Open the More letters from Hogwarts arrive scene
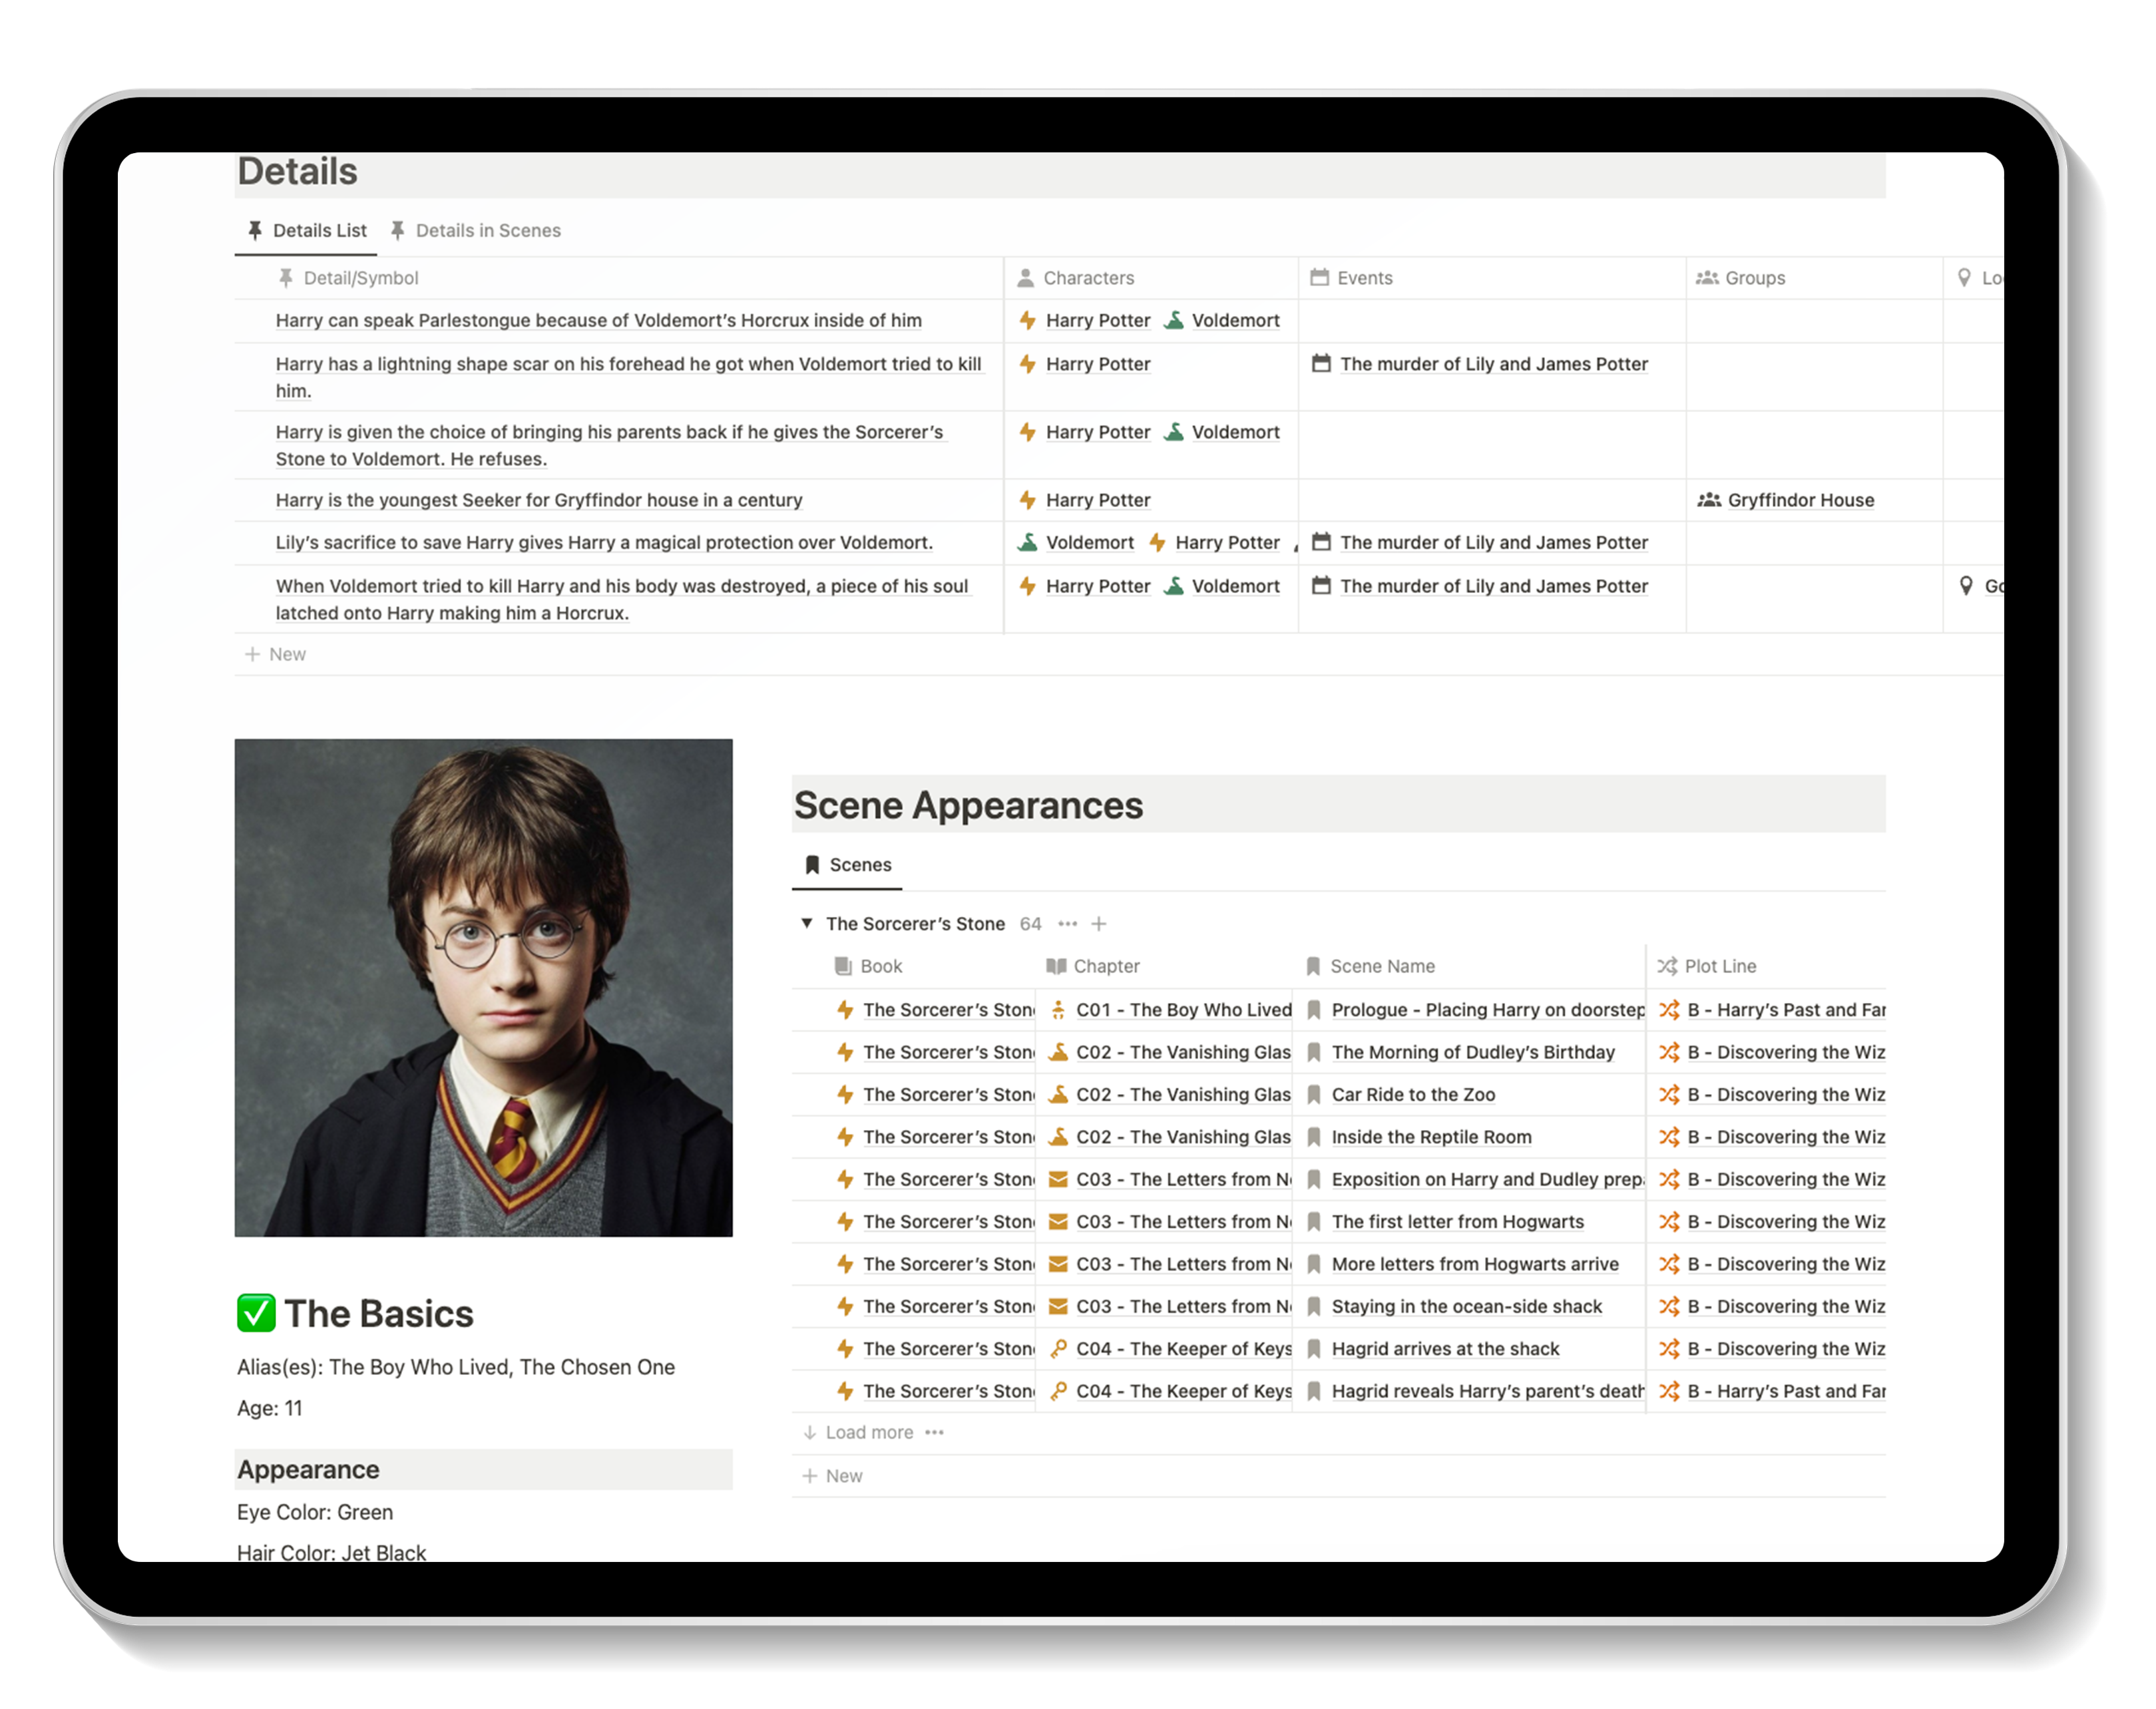The height and width of the screenshot is (1709, 2156). pos(1474,1264)
